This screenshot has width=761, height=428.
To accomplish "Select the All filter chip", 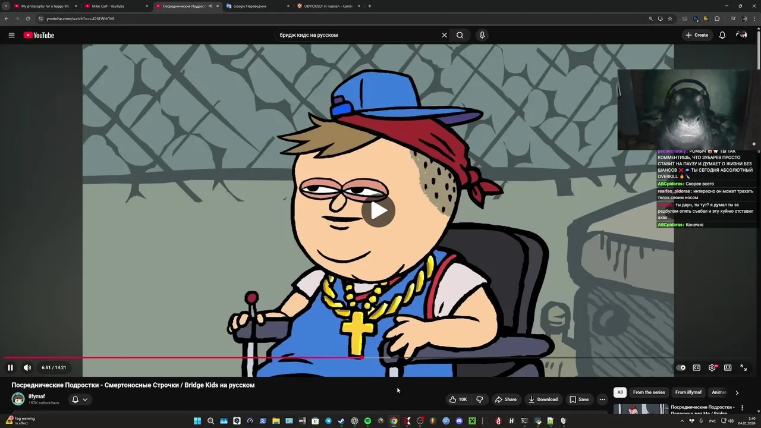I will [x=620, y=392].
